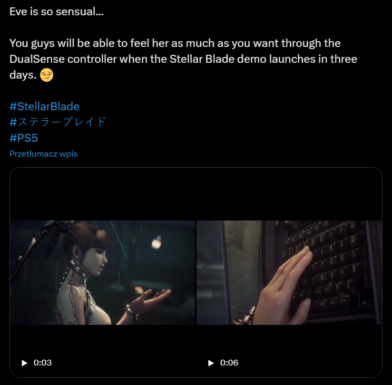This screenshot has width=392, height=385.
Task: Click the black letterbox bar above the left video
Action: coord(103,194)
